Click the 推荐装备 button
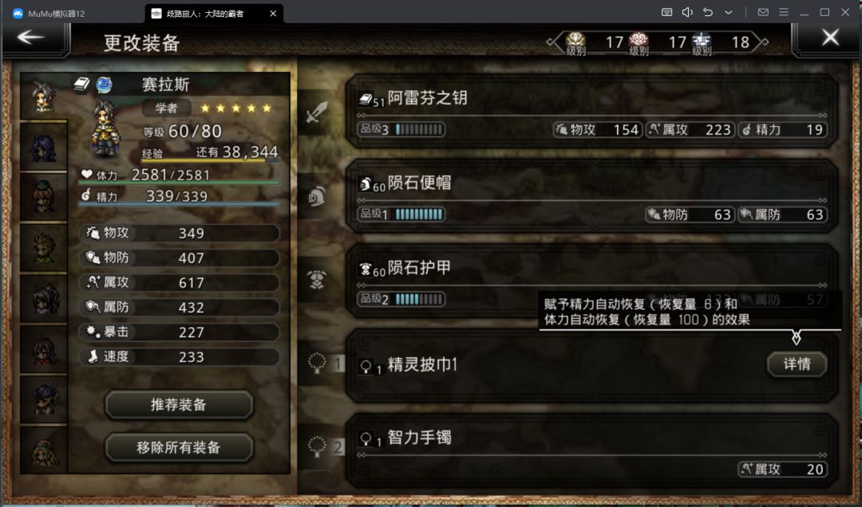The width and height of the screenshot is (862, 507). tap(179, 405)
